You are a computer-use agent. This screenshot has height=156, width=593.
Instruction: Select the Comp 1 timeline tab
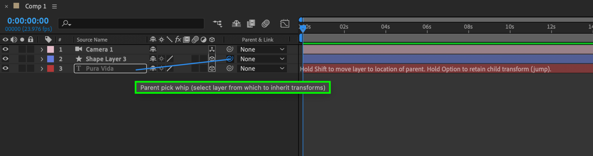click(x=35, y=6)
